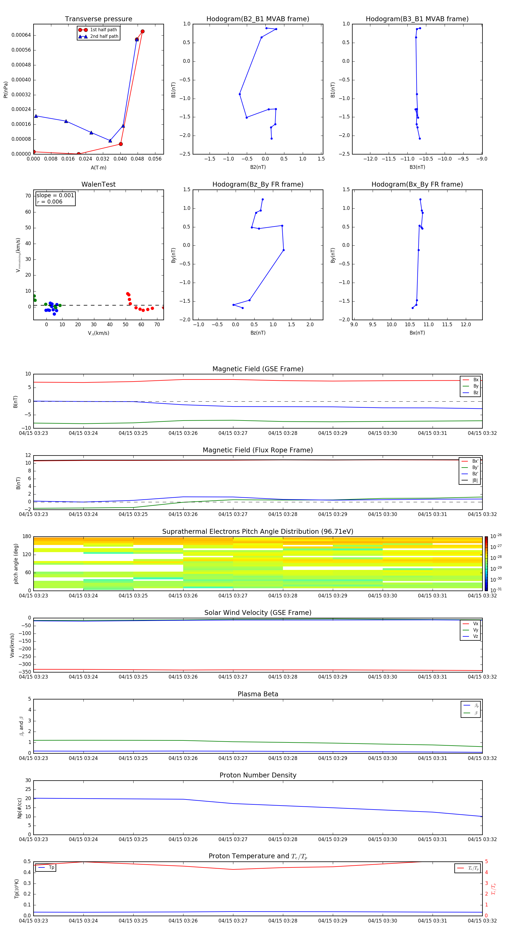Click the pitch angle distribution colorbar
The height and width of the screenshot is (946, 516).
(x=486, y=563)
